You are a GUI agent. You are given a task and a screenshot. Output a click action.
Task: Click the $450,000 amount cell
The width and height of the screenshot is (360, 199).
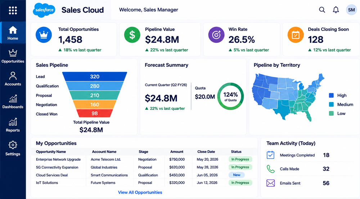(177, 175)
